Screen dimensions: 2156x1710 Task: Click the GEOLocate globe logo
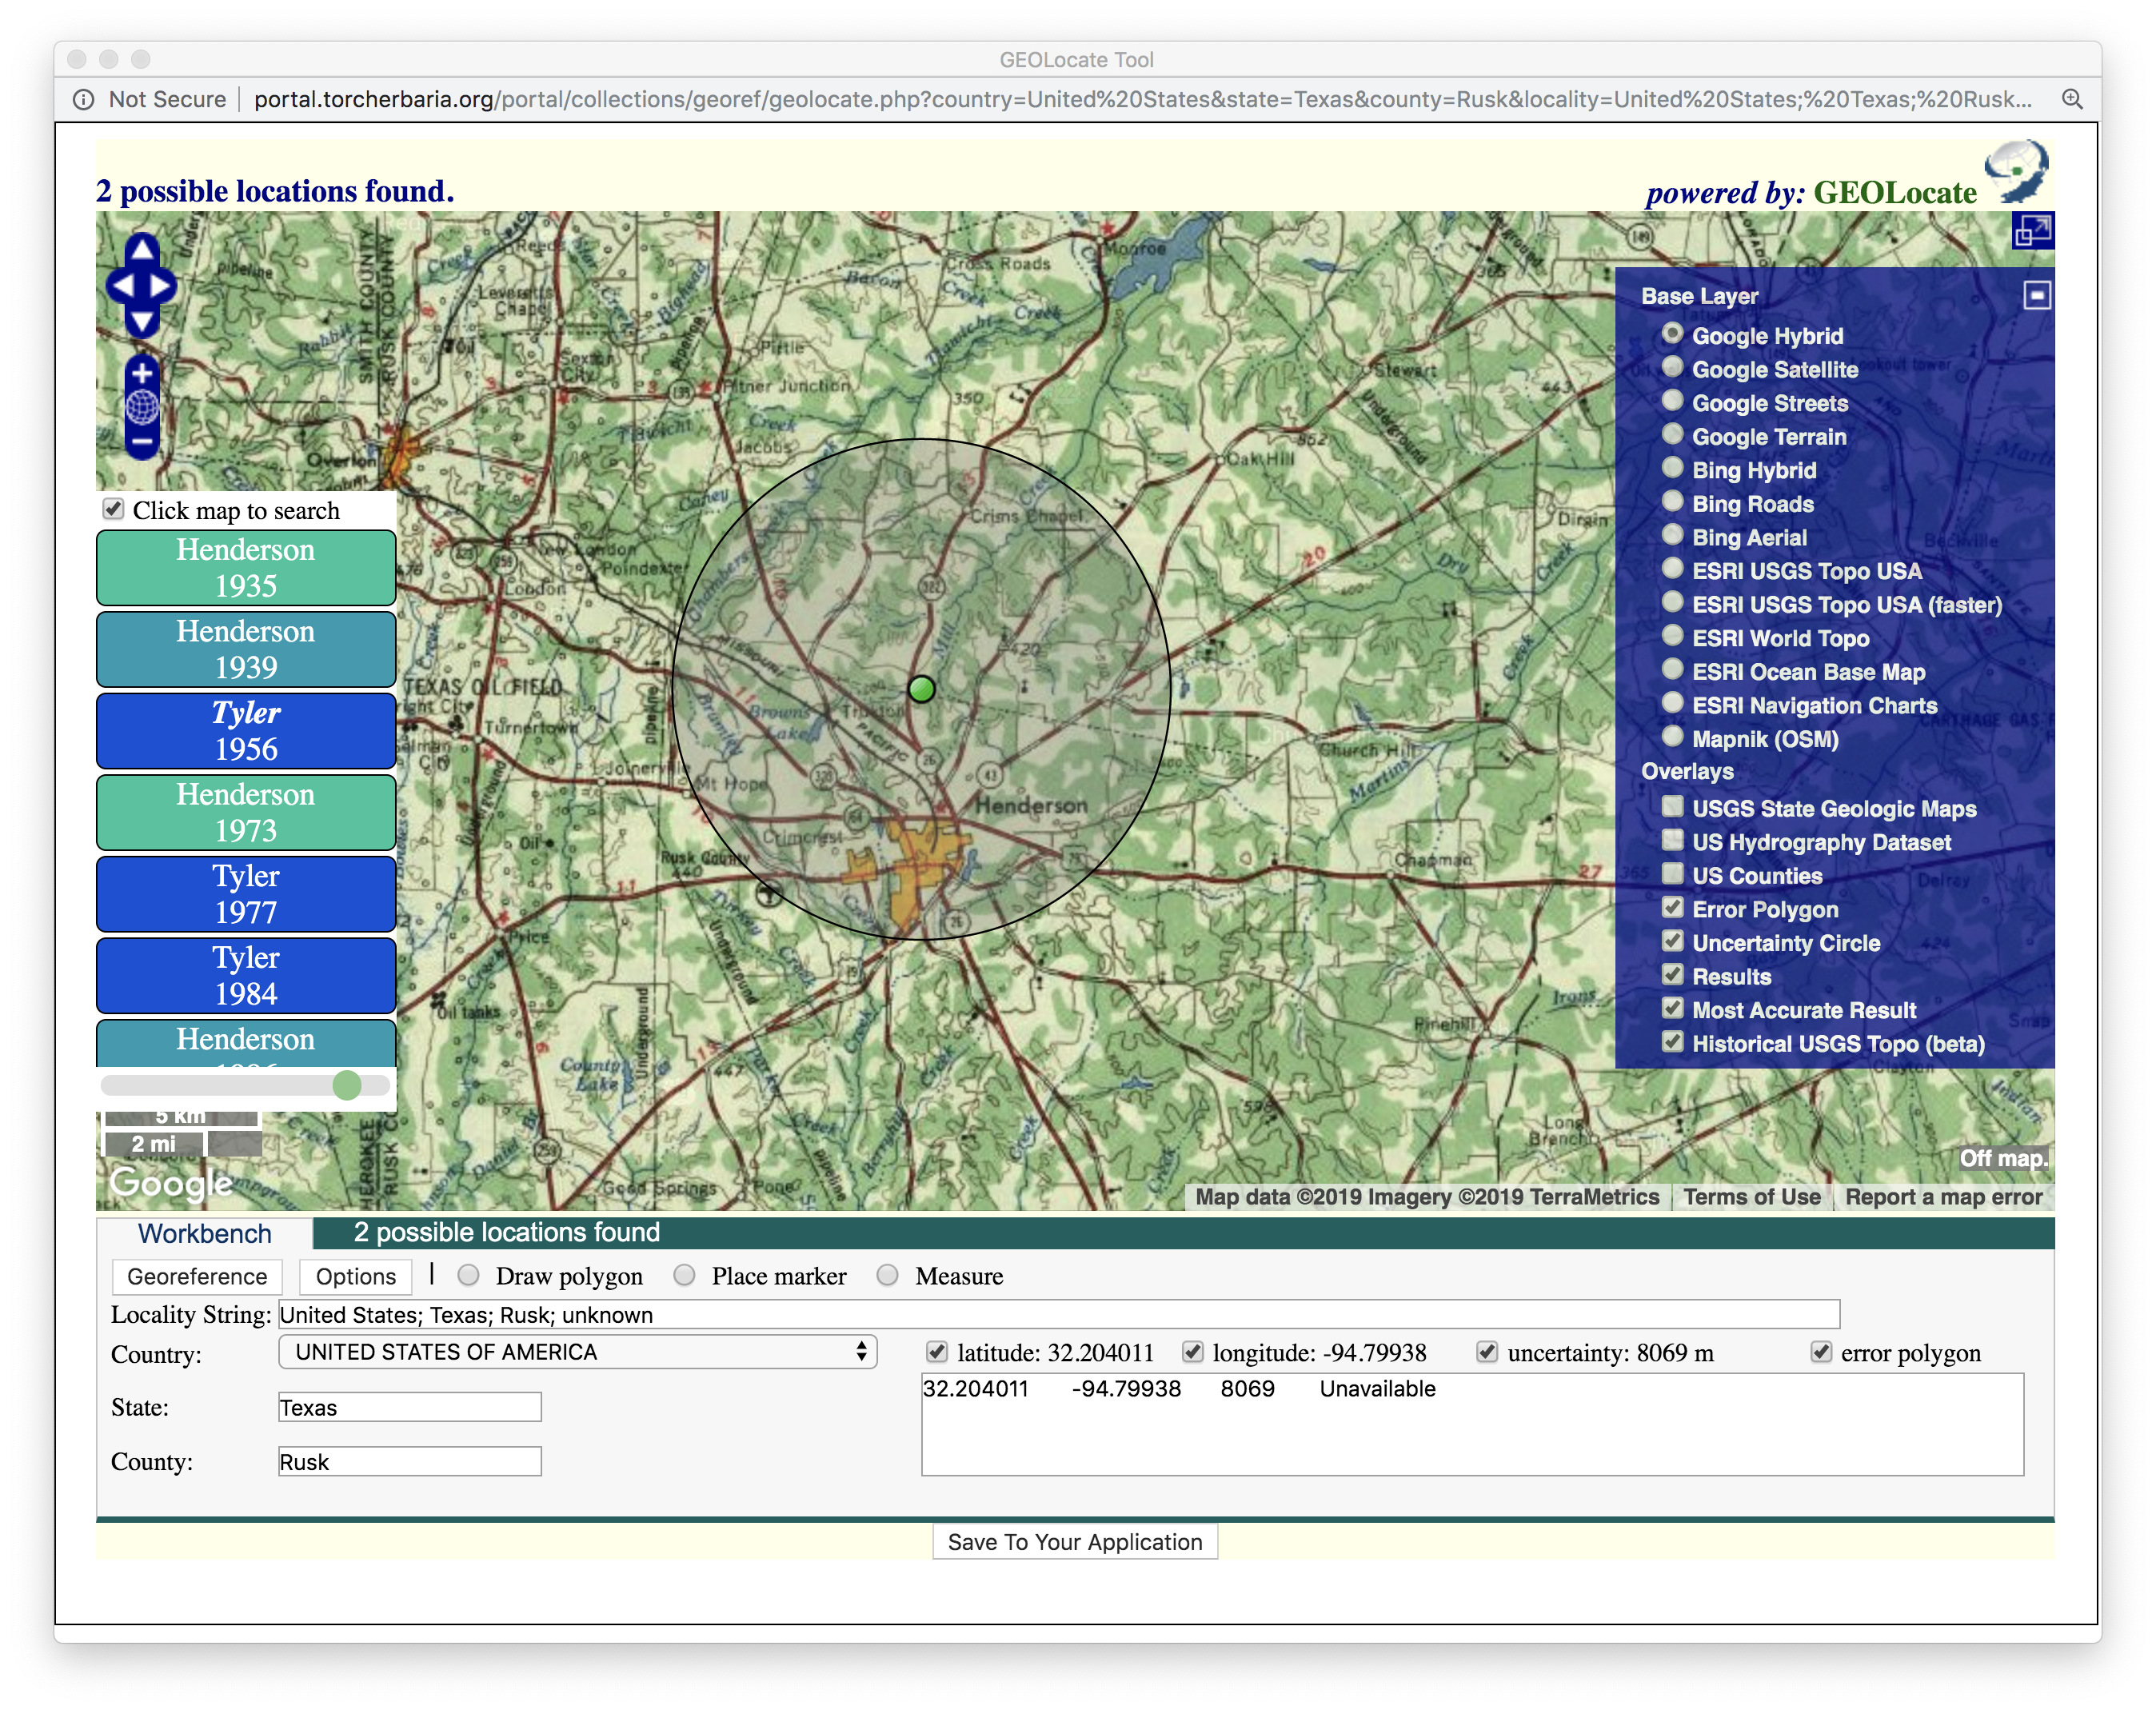click(2016, 171)
